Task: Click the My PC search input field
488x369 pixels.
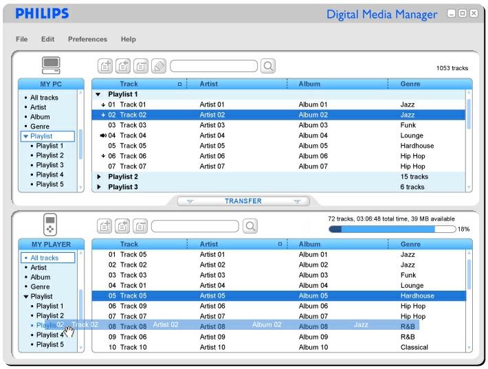Action: (214, 66)
